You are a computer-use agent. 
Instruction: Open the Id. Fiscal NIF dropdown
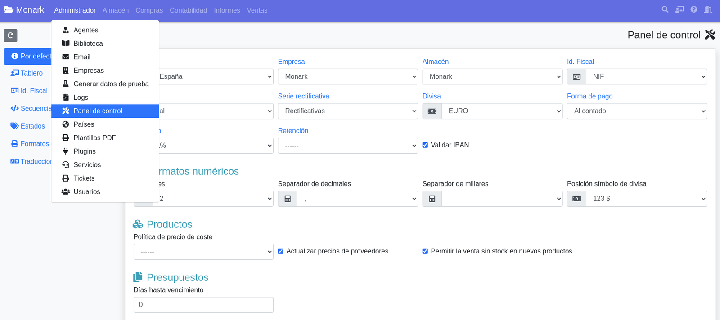(x=646, y=77)
